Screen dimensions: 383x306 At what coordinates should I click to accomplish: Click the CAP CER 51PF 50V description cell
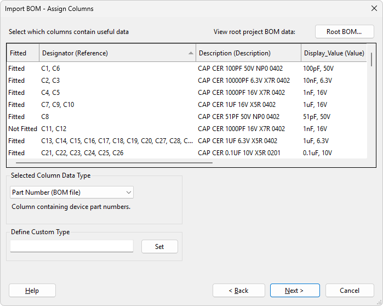pyautogui.click(x=238, y=117)
